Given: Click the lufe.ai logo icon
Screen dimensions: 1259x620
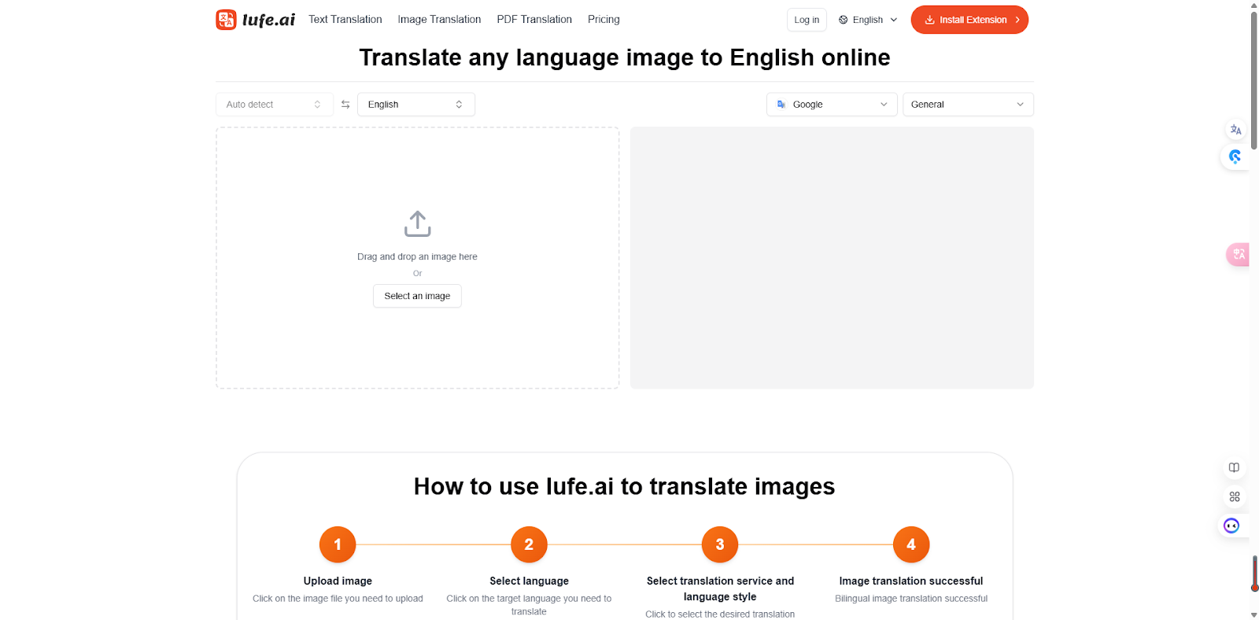Looking at the screenshot, I should tap(226, 20).
